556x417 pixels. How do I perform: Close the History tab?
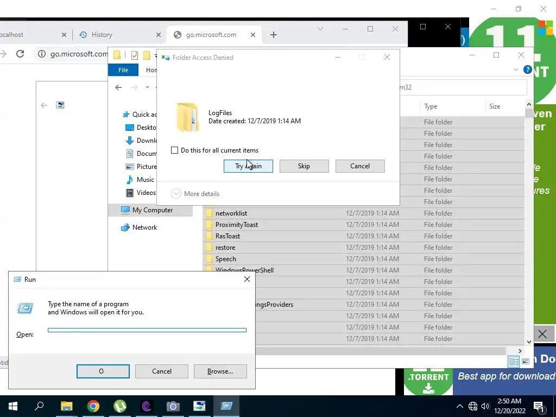(x=159, y=35)
